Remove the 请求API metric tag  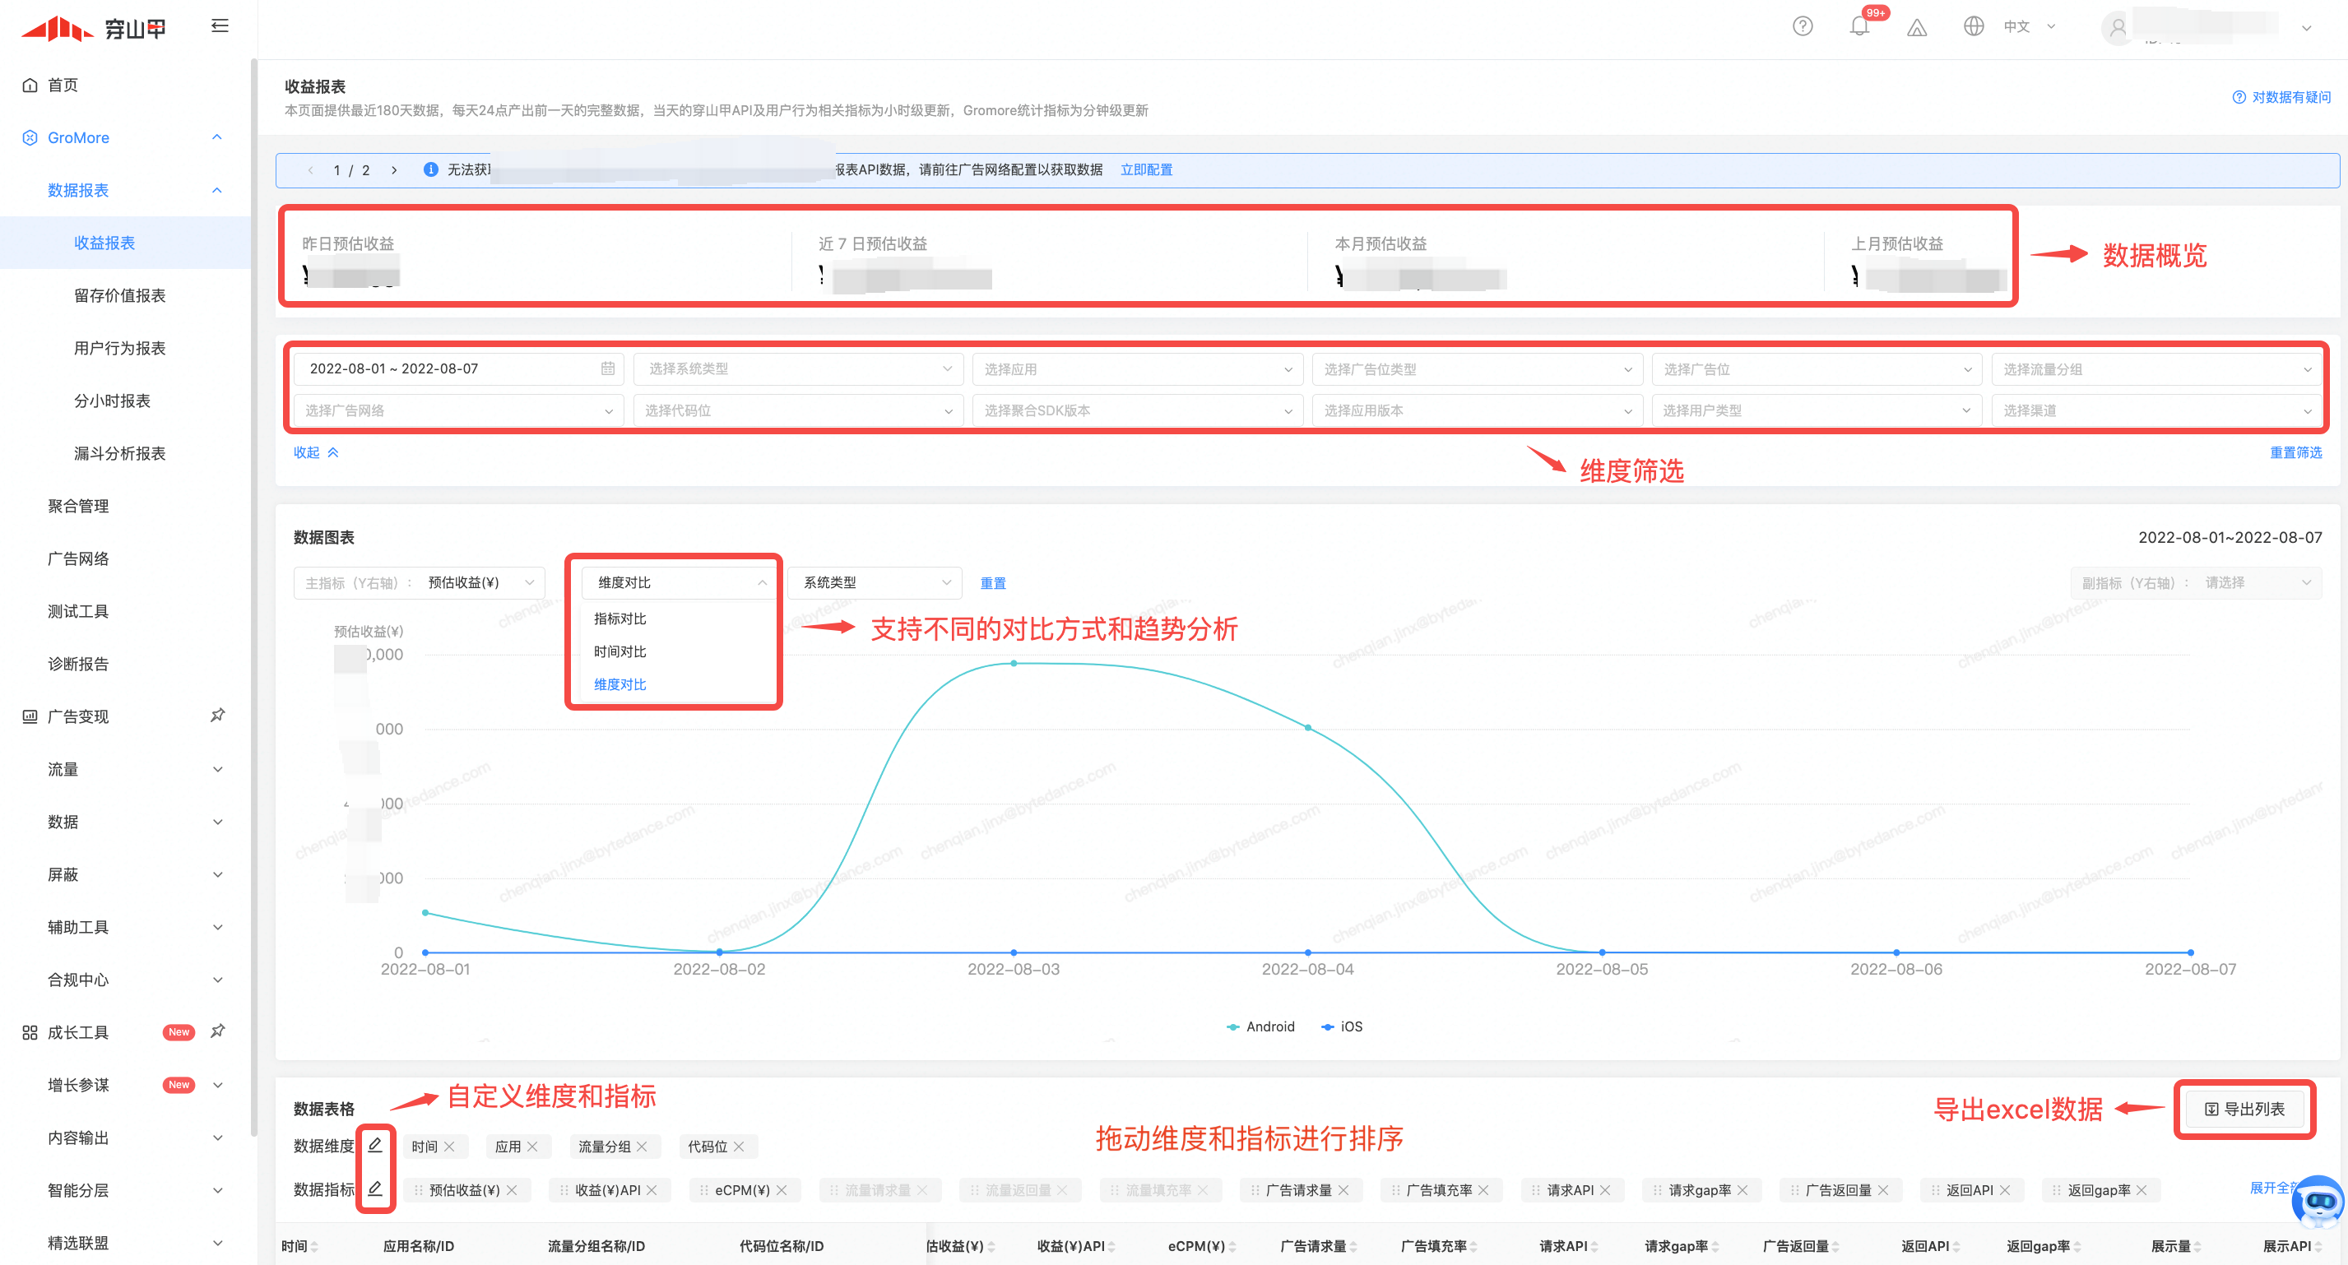1605,1190
